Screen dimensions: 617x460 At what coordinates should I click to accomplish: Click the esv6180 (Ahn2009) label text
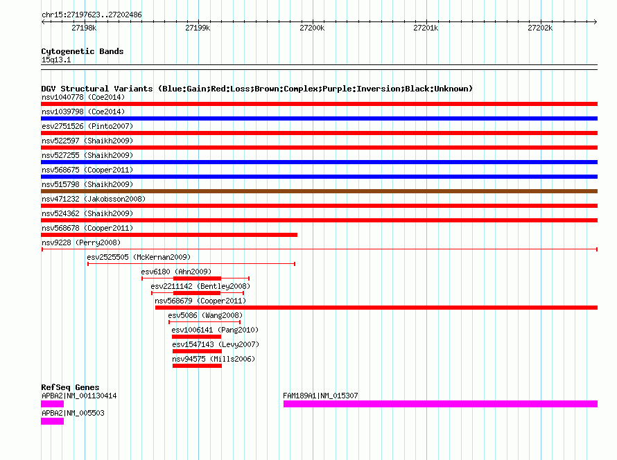coord(176,272)
